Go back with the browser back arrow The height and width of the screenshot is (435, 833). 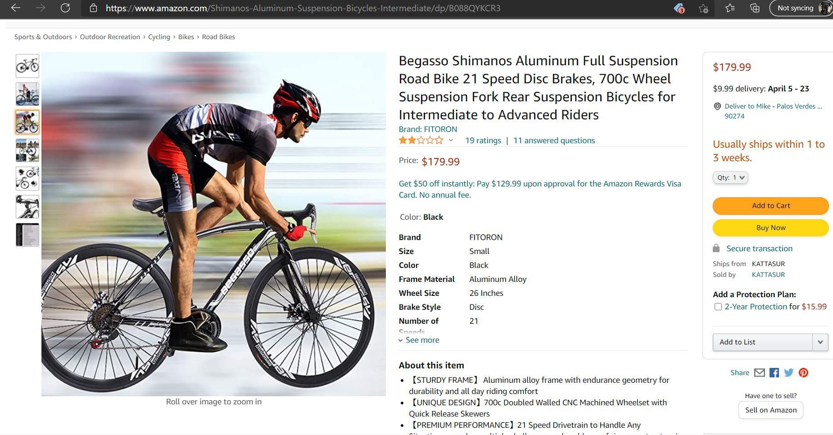tap(16, 8)
